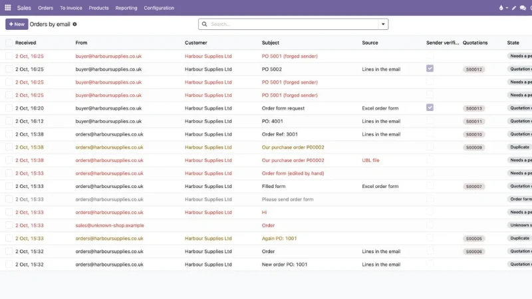
Task: Select the Filled form row checkbox
Action: coord(9,186)
